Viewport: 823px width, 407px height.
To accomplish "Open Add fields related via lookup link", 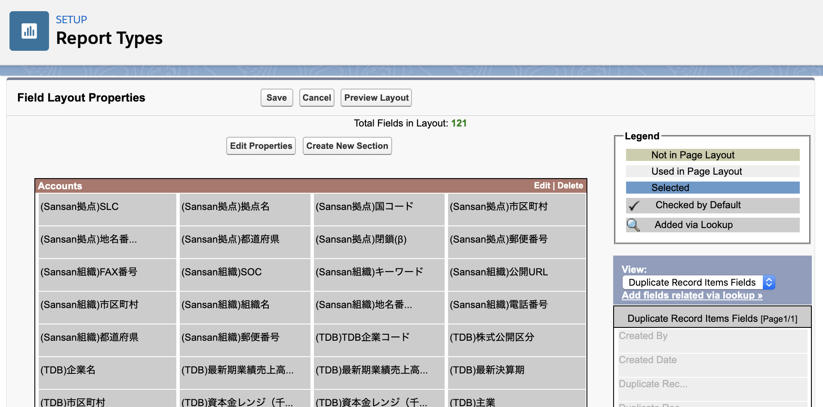I will coord(692,296).
